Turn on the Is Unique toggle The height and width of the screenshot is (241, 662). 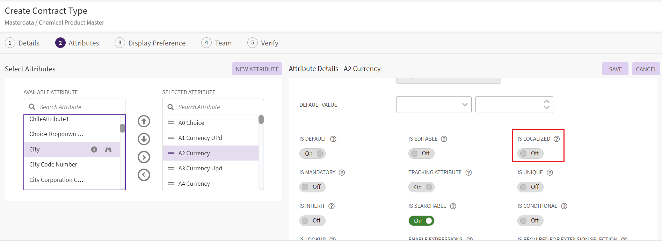point(530,187)
